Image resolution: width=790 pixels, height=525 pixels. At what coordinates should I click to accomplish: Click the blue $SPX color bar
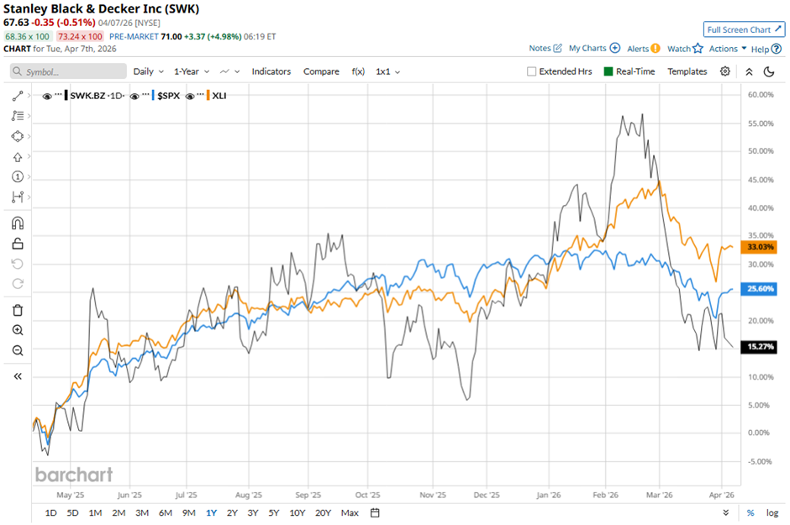pos(153,96)
